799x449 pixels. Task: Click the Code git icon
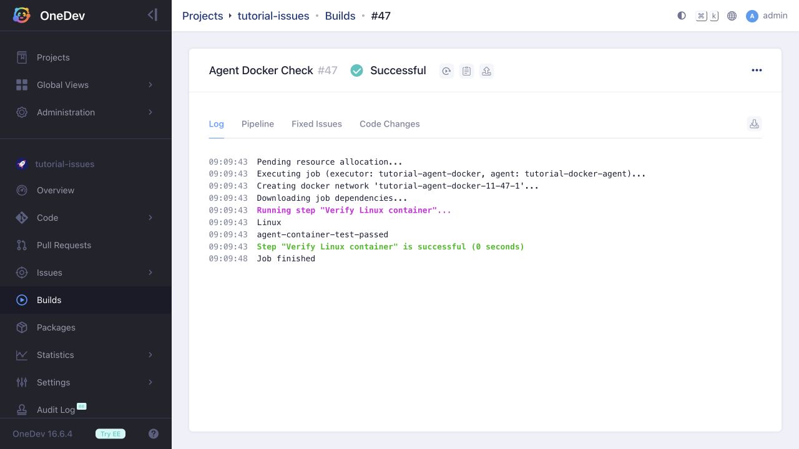pyautogui.click(x=22, y=218)
